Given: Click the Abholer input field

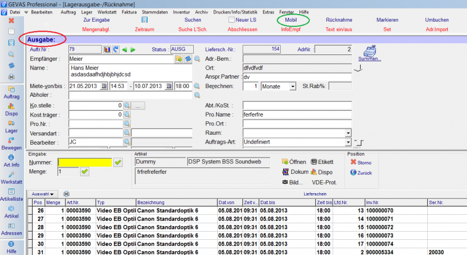Looking at the screenshot, I should pyautogui.click(x=130, y=95).
